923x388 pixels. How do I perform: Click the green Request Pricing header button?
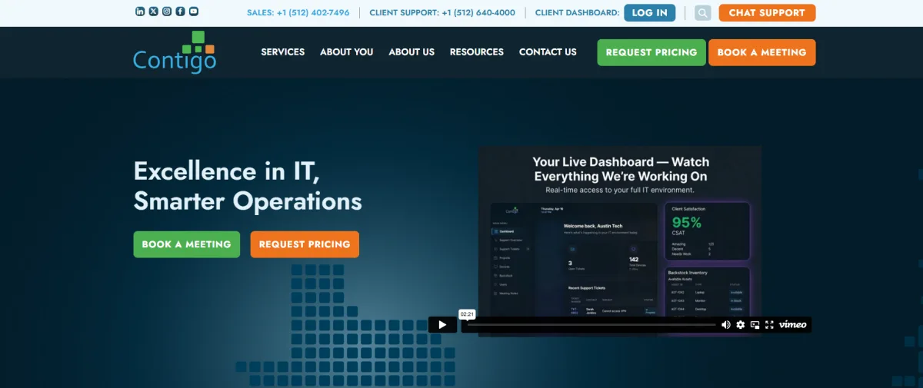(x=651, y=52)
